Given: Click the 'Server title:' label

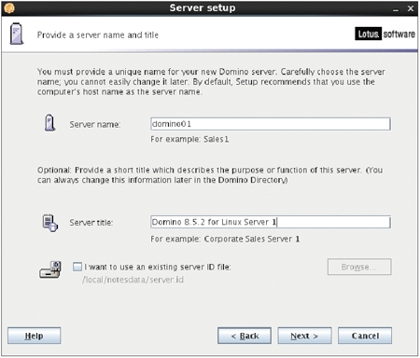Looking at the screenshot, I should tap(91, 223).
